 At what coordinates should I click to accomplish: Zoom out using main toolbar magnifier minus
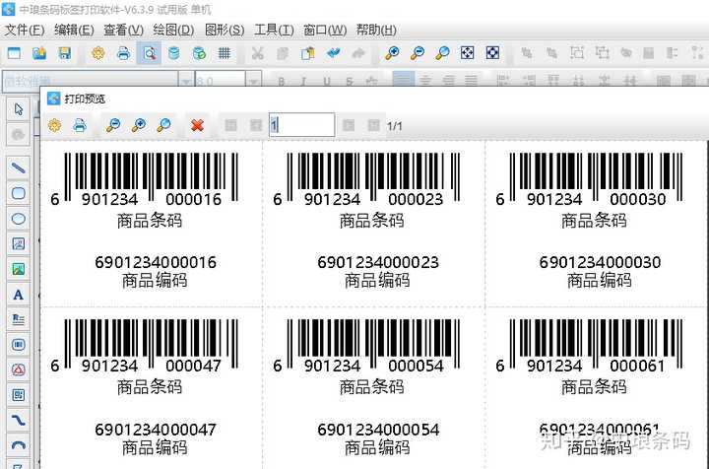tap(418, 53)
